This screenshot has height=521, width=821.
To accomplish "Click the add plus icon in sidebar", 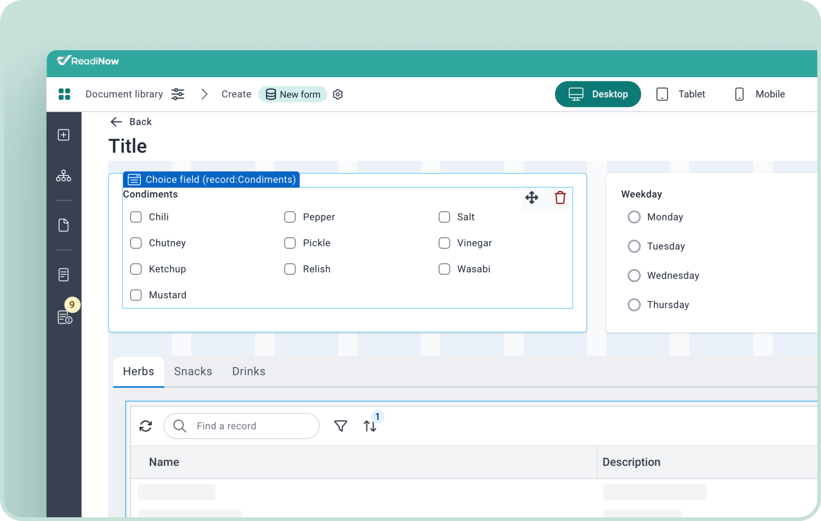I will pyautogui.click(x=64, y=135).
